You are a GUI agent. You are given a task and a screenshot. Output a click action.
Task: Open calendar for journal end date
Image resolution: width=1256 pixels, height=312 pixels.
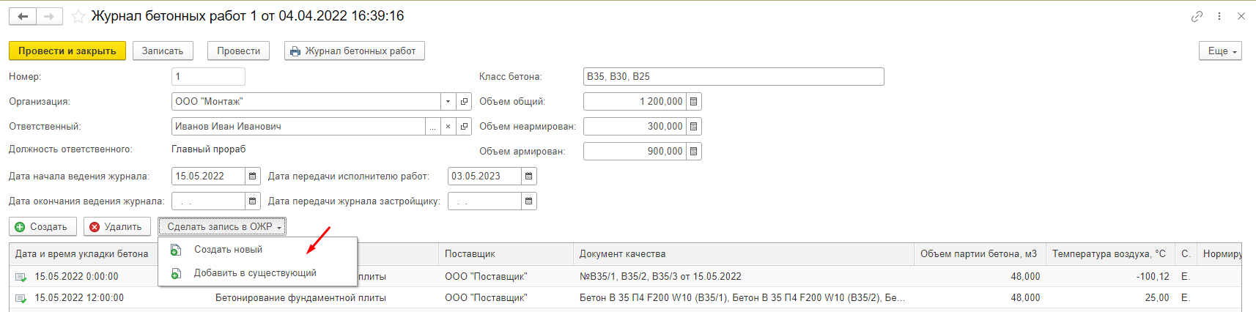click(x=253, y=201)
